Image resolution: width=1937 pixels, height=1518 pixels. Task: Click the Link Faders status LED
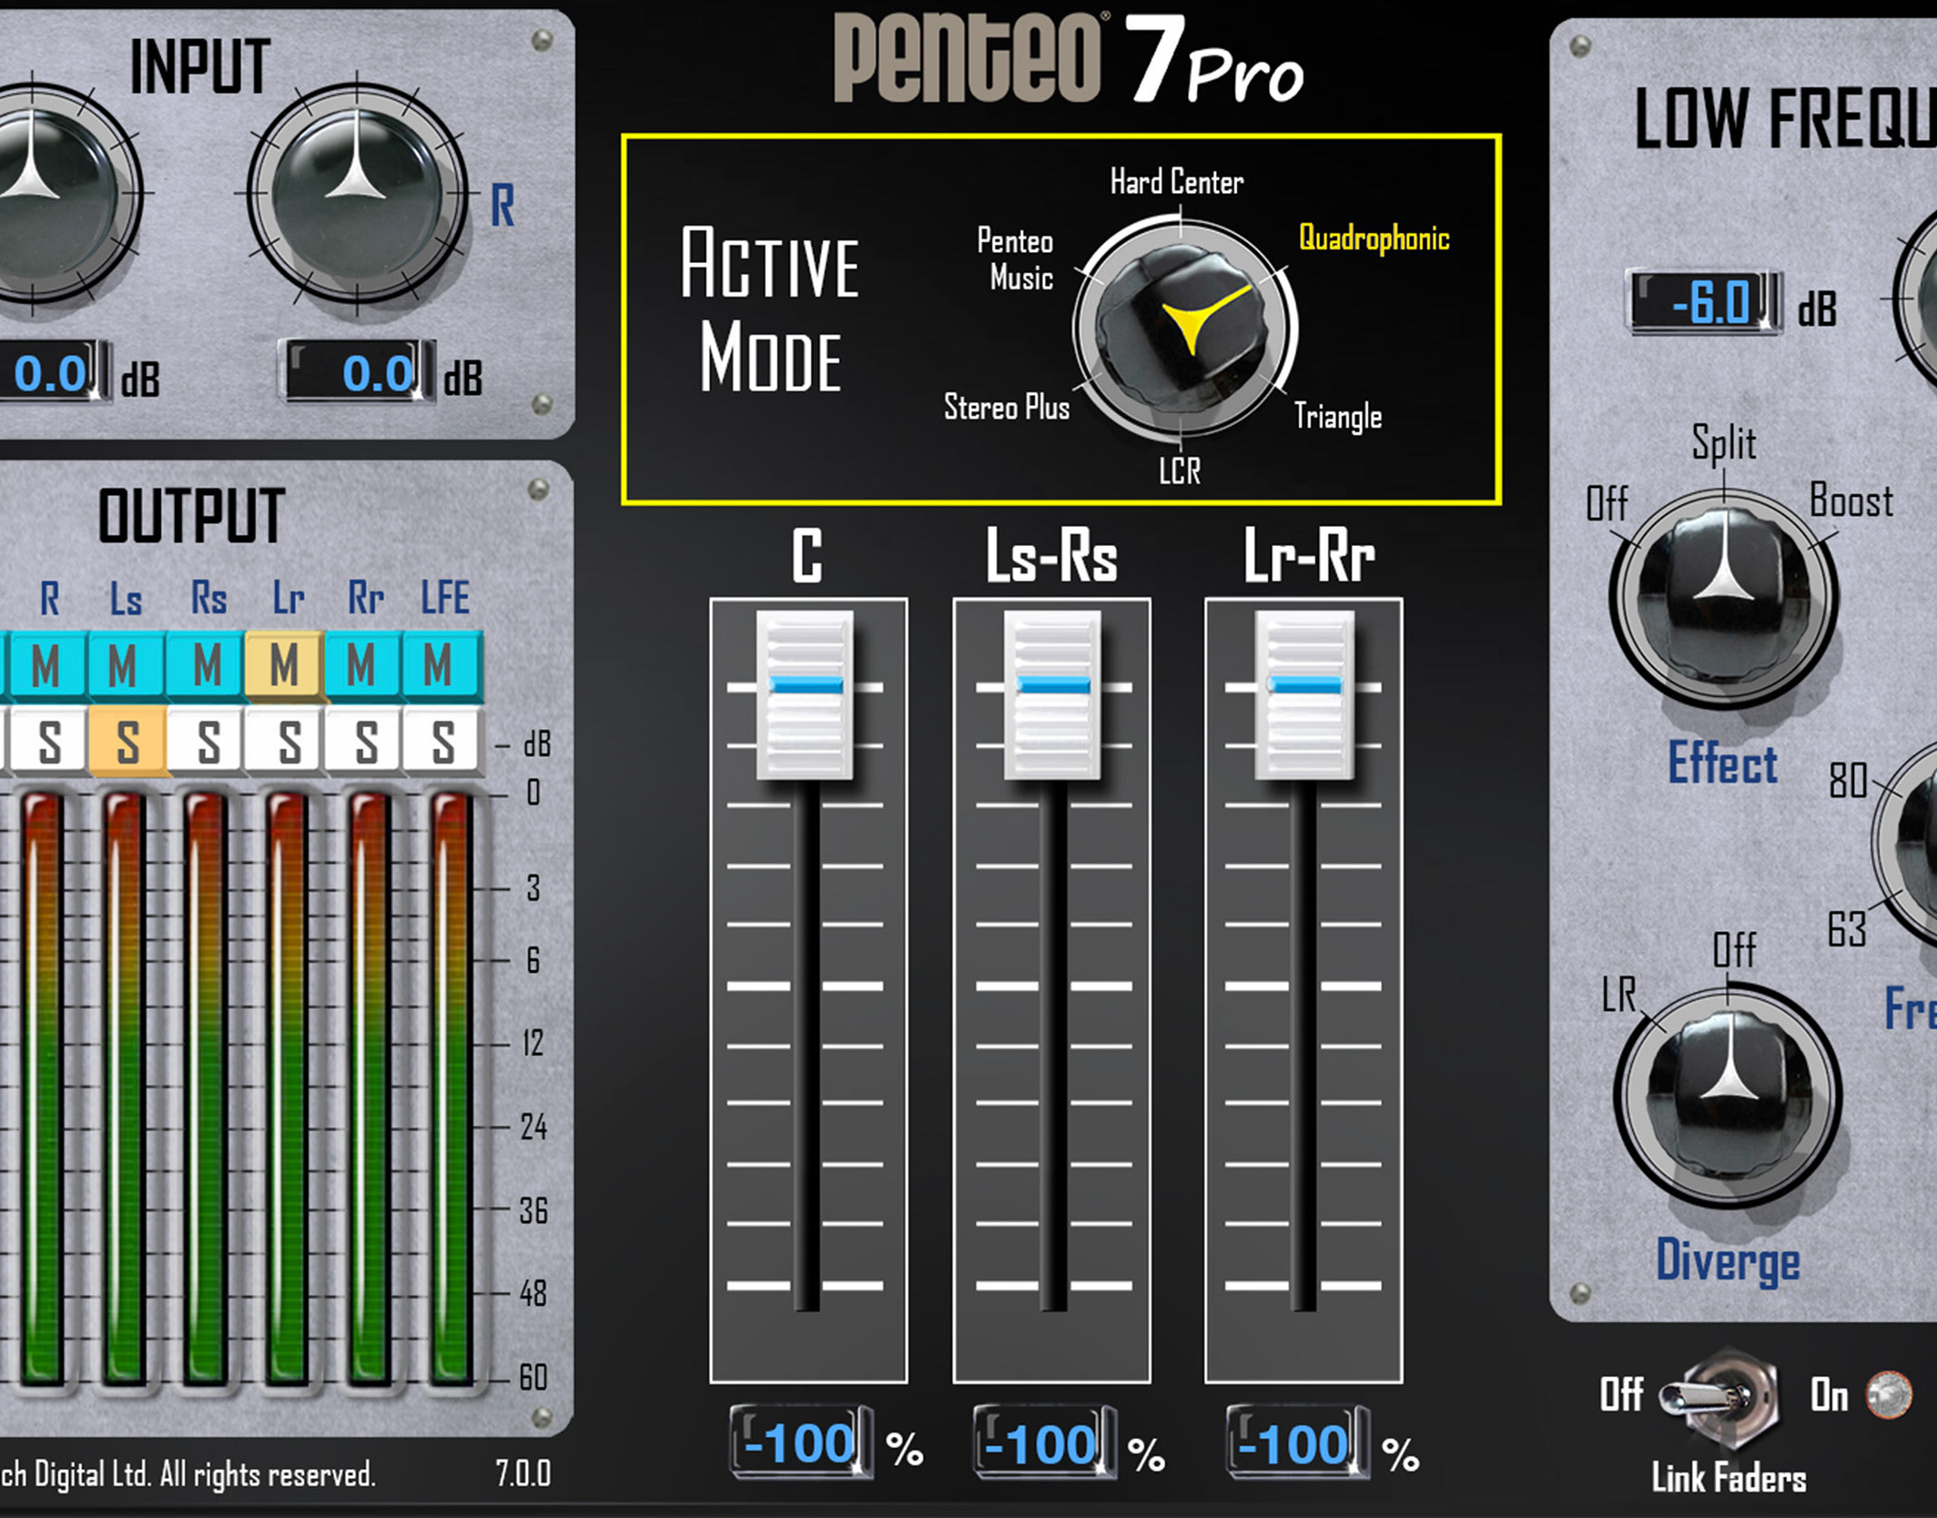point(1890,1394)
